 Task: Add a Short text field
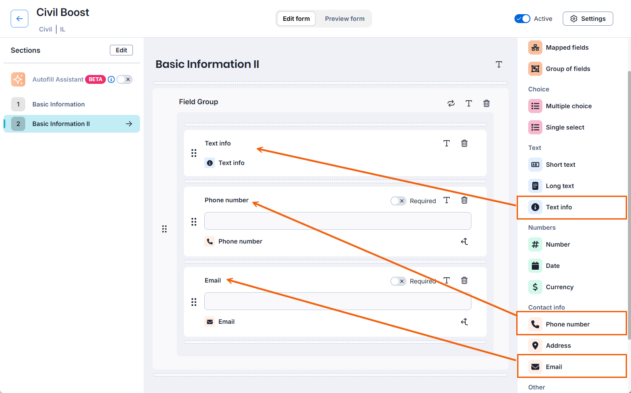[552, 165]
